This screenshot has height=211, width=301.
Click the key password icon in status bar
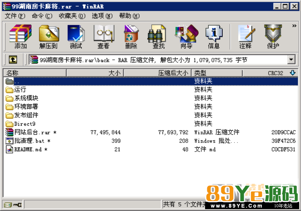(x=17, y=205)
